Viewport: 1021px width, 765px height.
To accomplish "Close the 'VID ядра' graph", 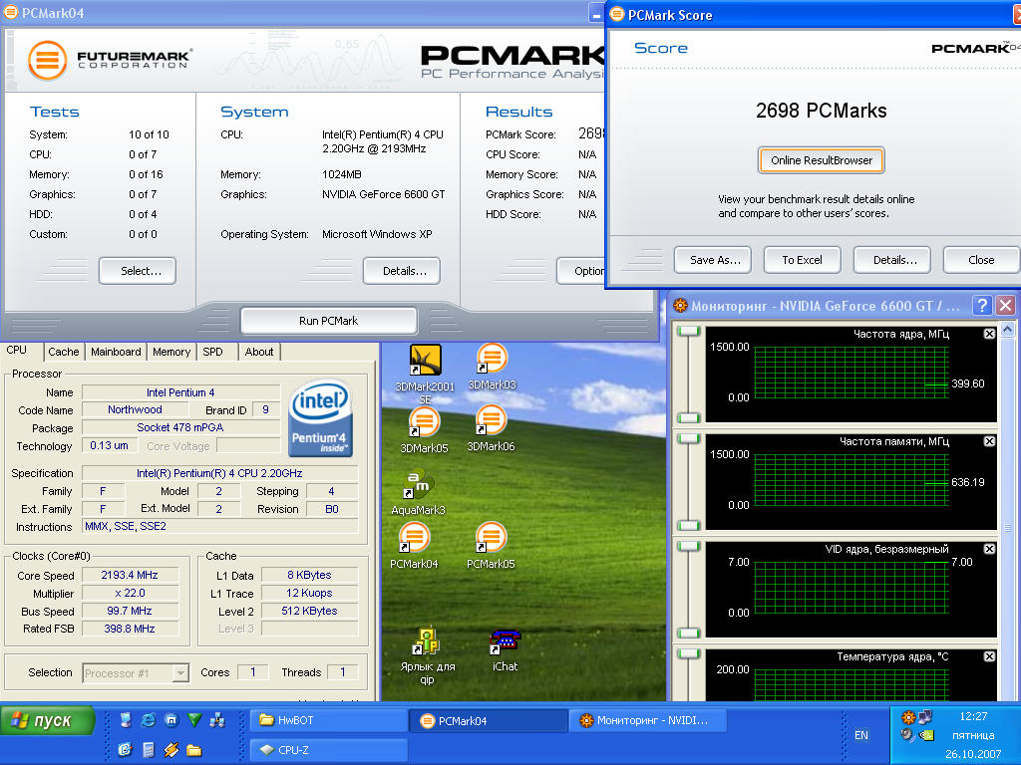I will point(989,549).
